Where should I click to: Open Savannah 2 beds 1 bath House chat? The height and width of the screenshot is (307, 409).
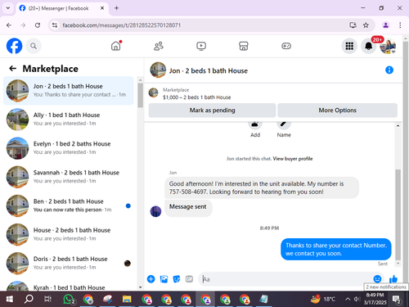click(x=69, y=177)
